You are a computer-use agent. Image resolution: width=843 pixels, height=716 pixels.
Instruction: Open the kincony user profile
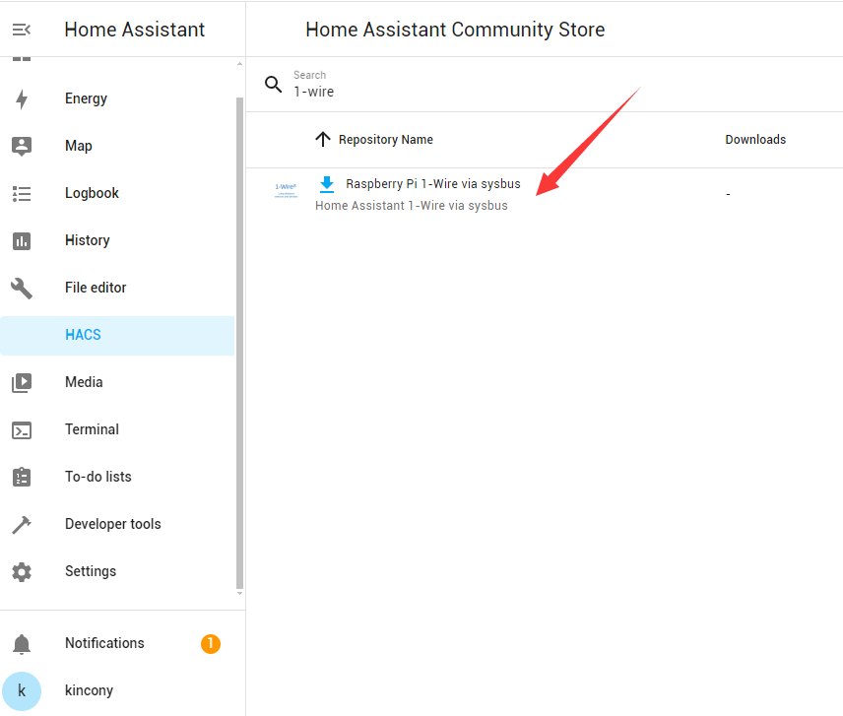89,690
